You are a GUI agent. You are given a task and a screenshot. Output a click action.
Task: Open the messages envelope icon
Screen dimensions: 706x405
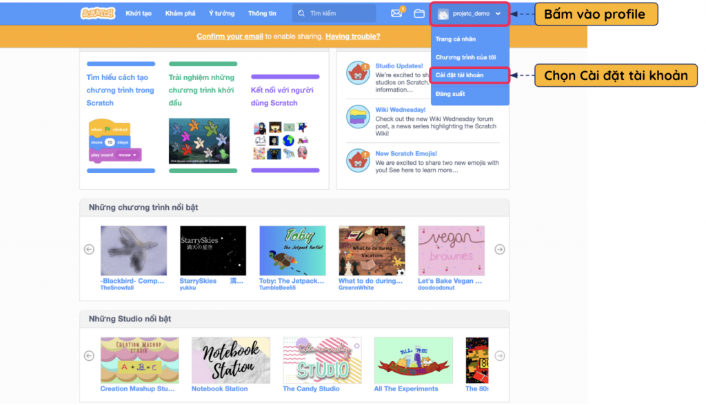click(x=396, y=13)
